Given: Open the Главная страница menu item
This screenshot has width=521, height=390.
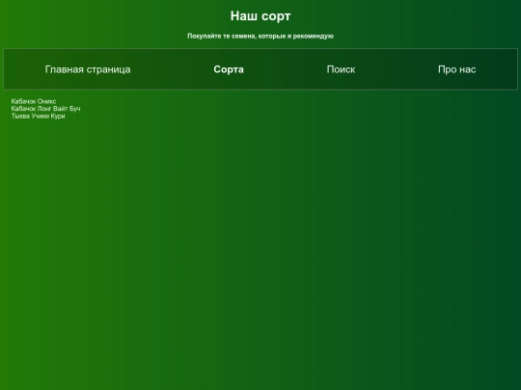Looking at the screenshot, I should (x=88, y=69).
